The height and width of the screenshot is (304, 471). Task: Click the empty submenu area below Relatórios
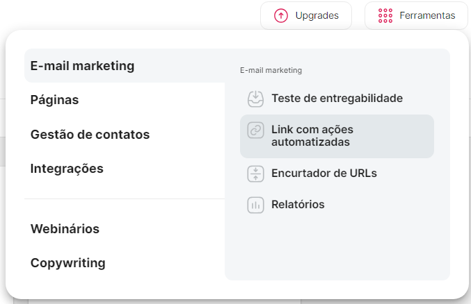(337, 246)
